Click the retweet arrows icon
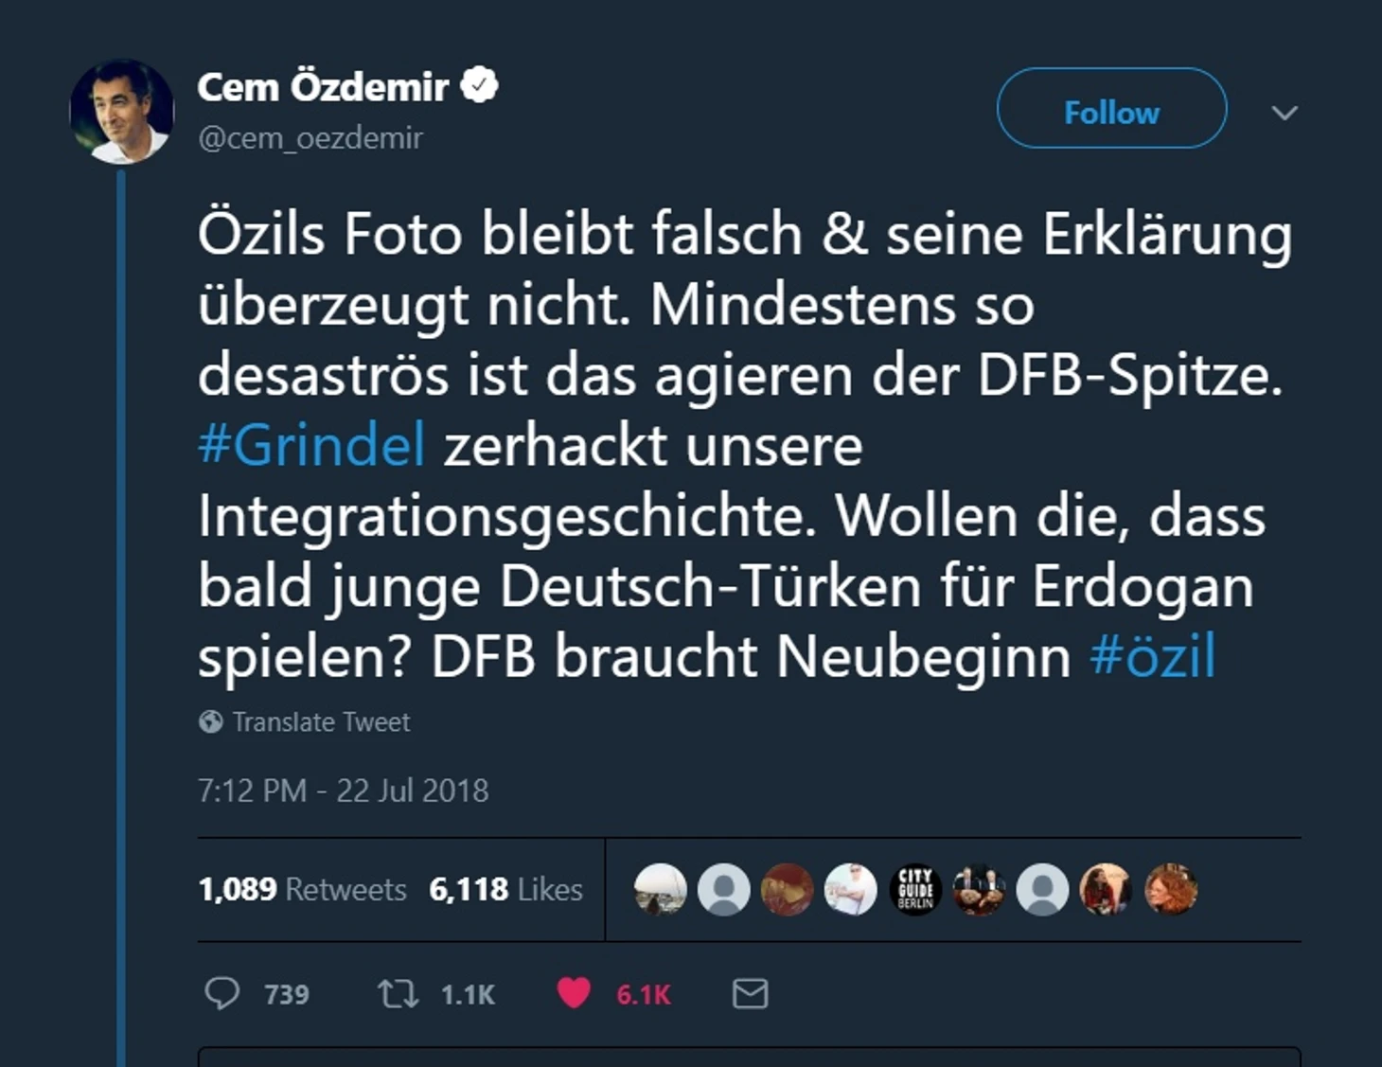This screenshot has width=1382, height=1067. [398, 994]
